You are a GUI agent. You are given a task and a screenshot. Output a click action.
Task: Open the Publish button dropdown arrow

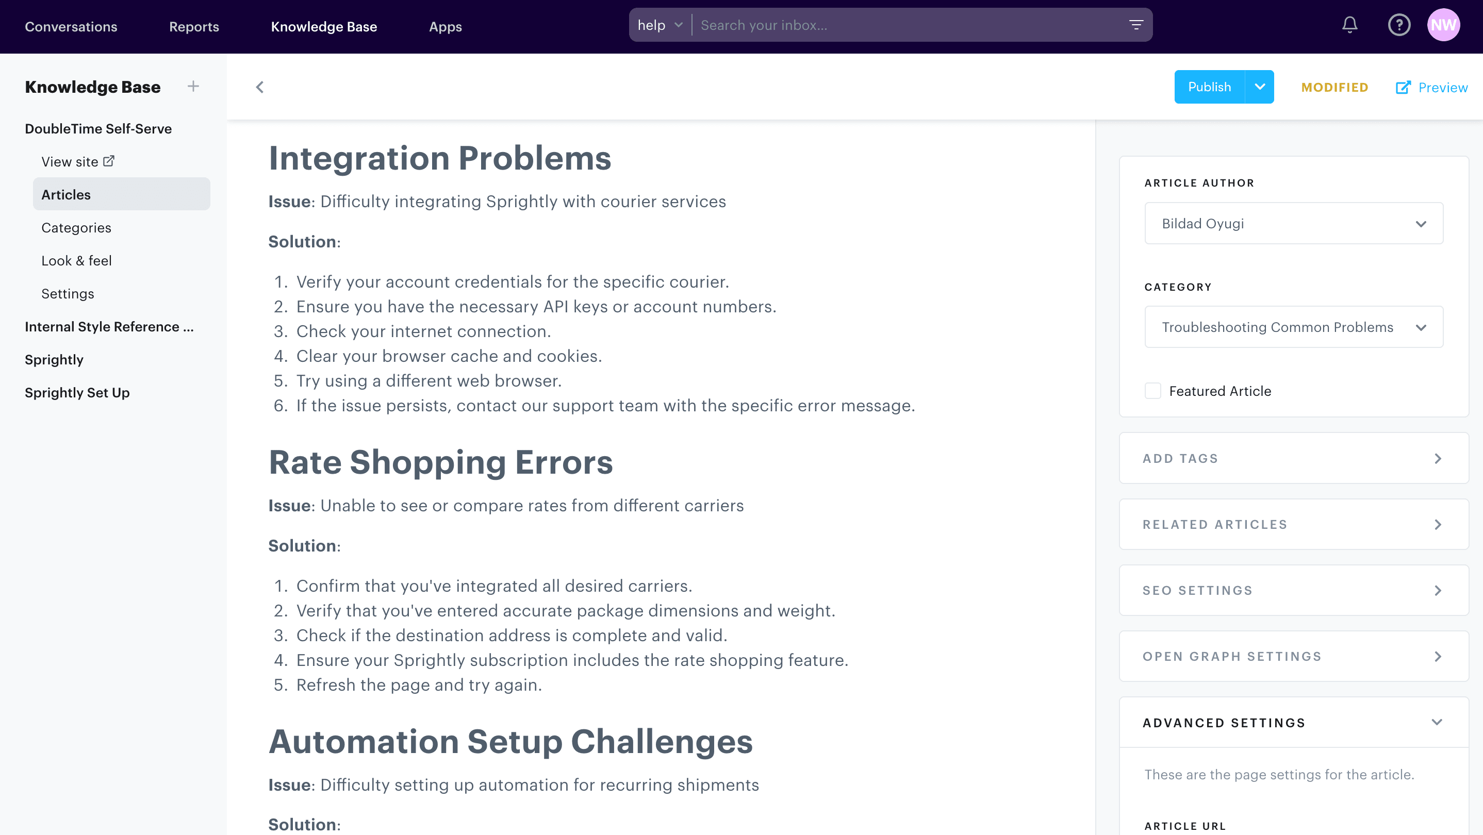coord(1260,86)
